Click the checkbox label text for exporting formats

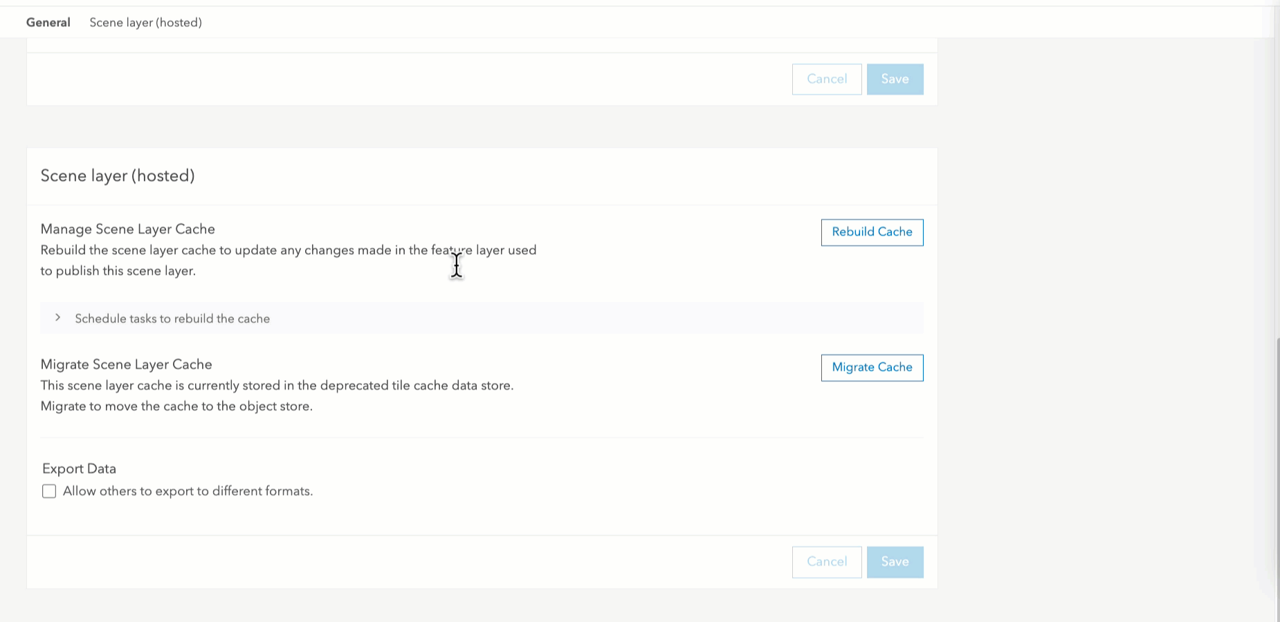(x=188, y=491)
